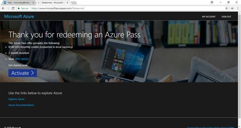The height and width of the screenshot is (128, 241).
Task: Open the offer details link
Action: pyautogui.click(x=22, y=59)
